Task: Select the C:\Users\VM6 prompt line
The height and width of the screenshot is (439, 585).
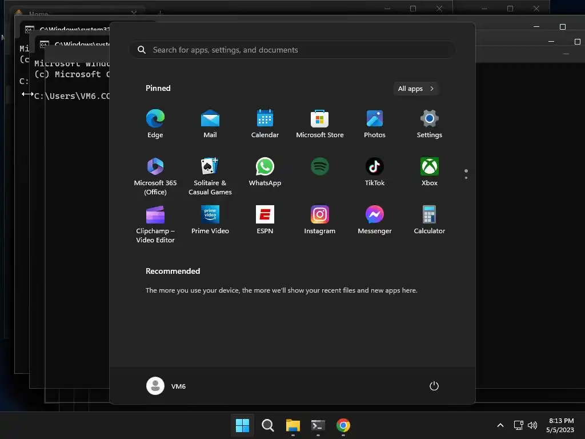Action: tap(72, 96)
